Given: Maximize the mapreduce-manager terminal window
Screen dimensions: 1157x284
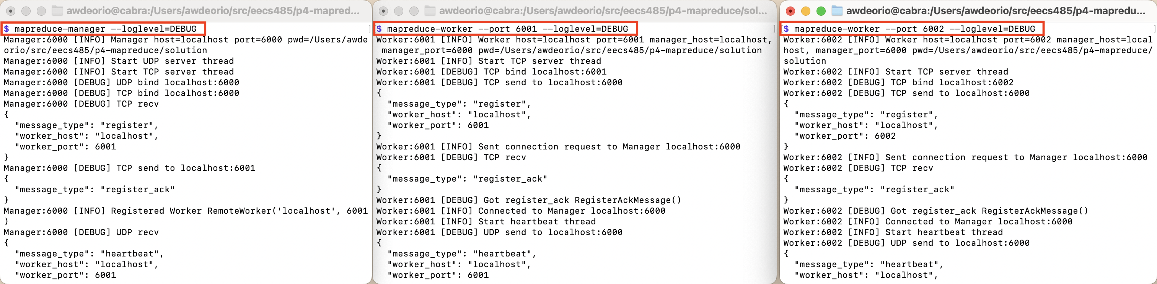Looking at the screenshot, I should [x=41, y=11].
